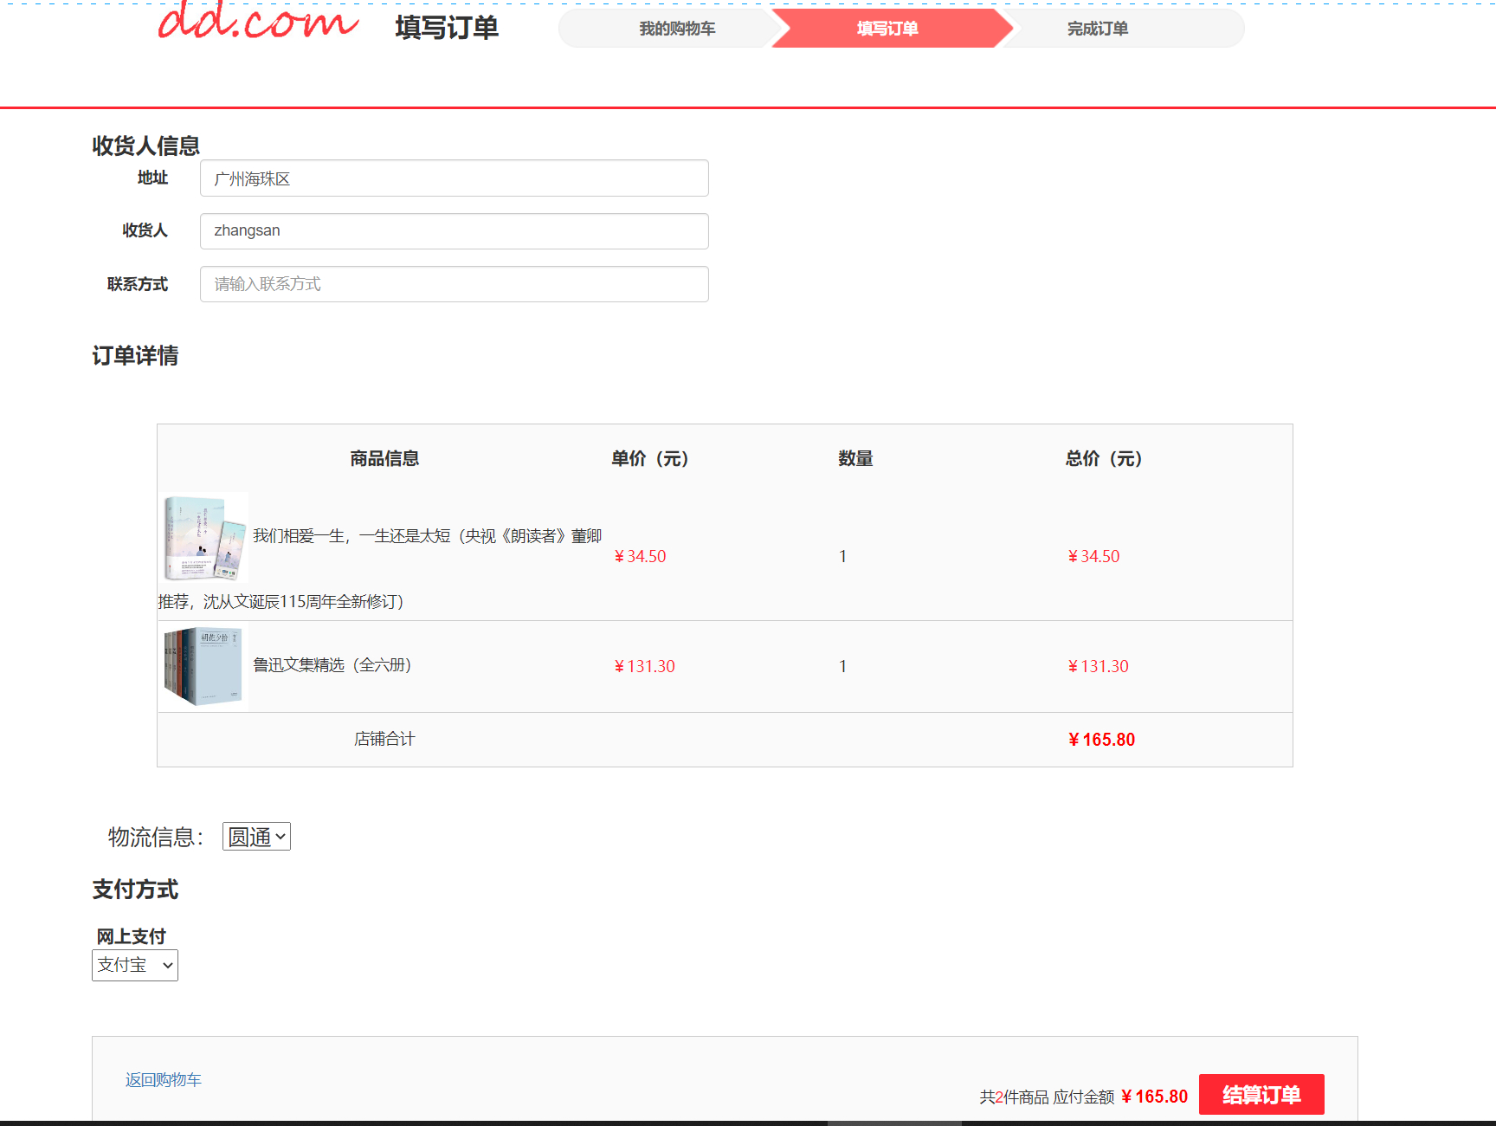Viewport: 1496px width, 1126px height.
Task: Select 圆通 in the logistics selector
Action: (256, 836)
